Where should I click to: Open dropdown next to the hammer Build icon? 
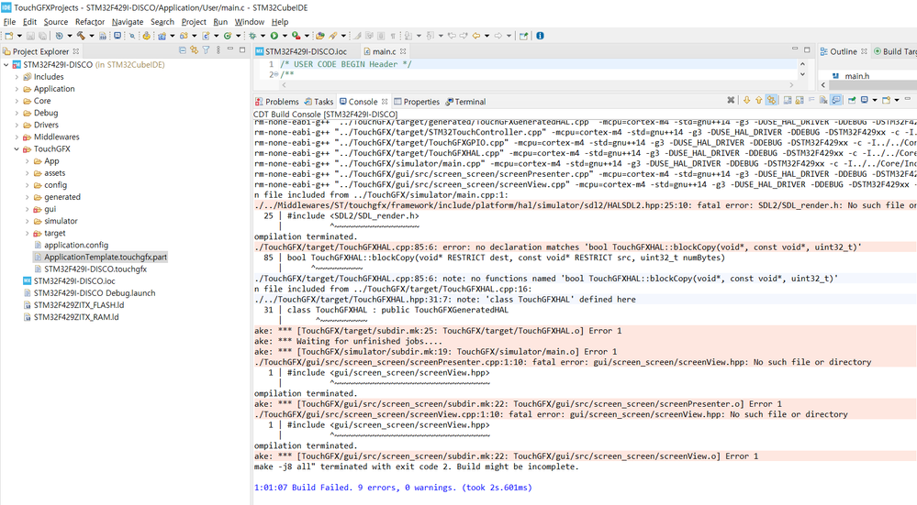pos(92,36)
